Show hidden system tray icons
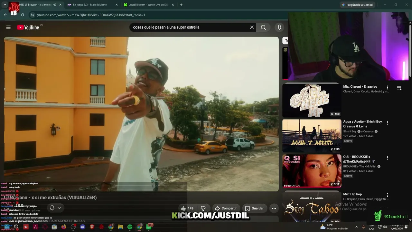The image size is (412, 232). pos(356,227)
